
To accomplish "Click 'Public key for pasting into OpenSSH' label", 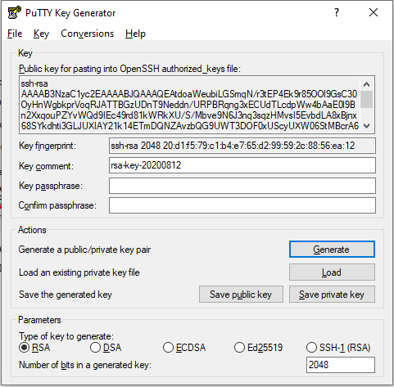I will (x=129, y=69).
